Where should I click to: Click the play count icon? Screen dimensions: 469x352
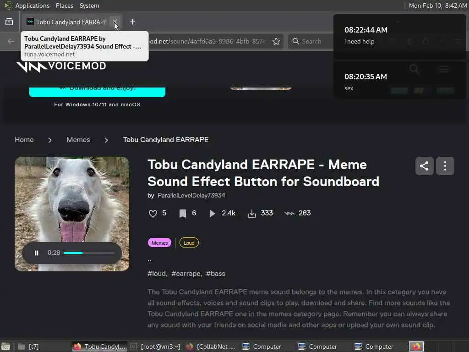click(x=212, y=214)
